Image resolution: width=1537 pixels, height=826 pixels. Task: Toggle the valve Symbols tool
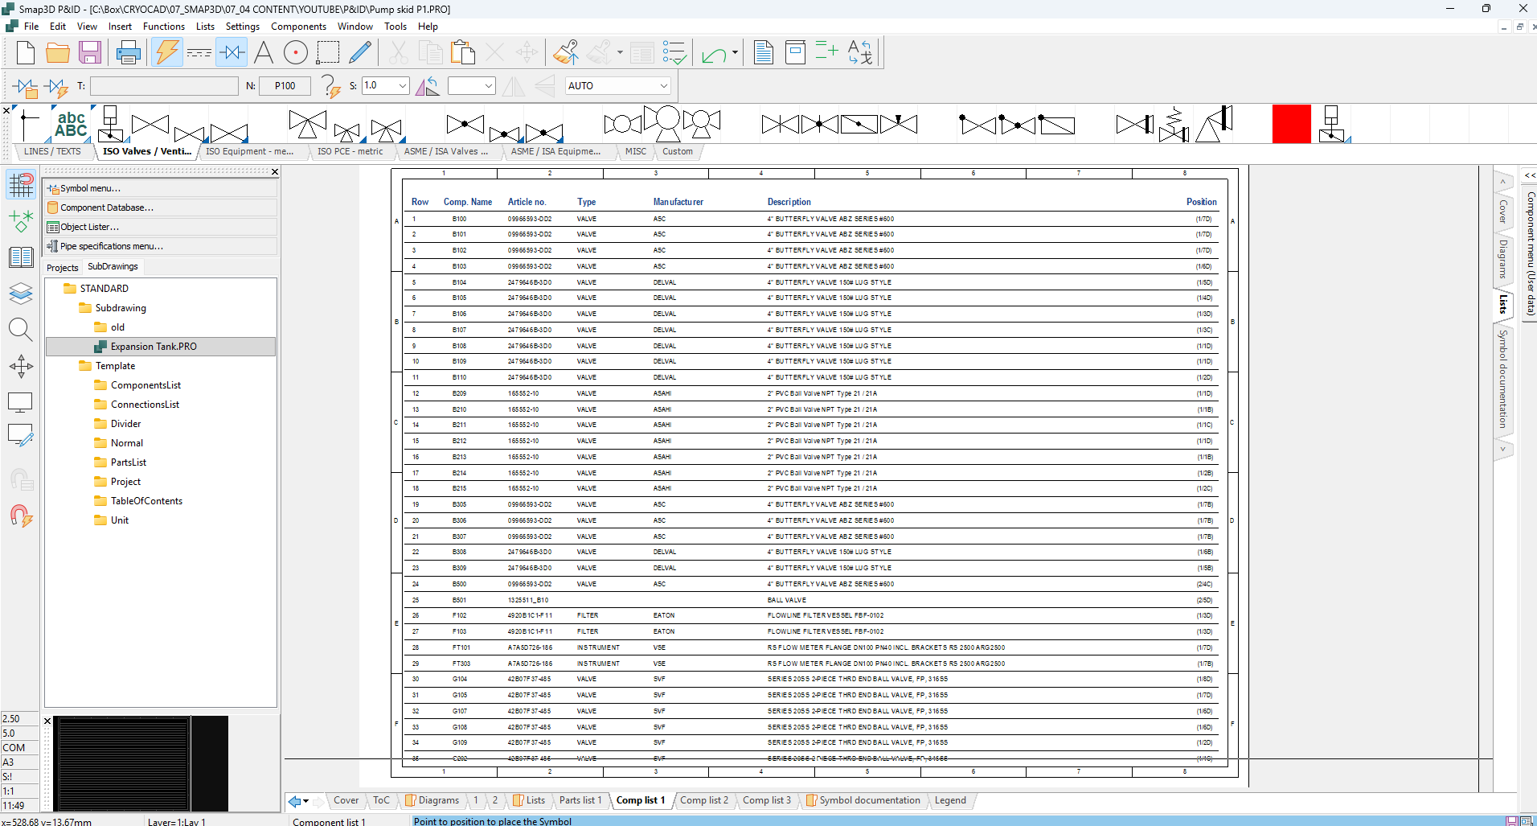232,53
